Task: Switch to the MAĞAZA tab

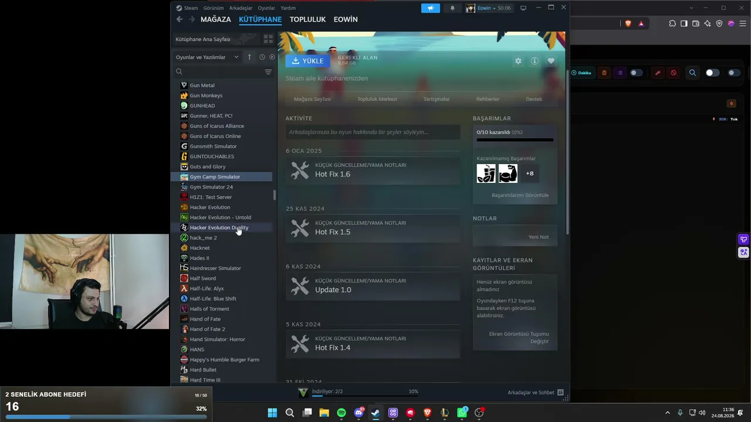Action: click(x=216, y=19)
